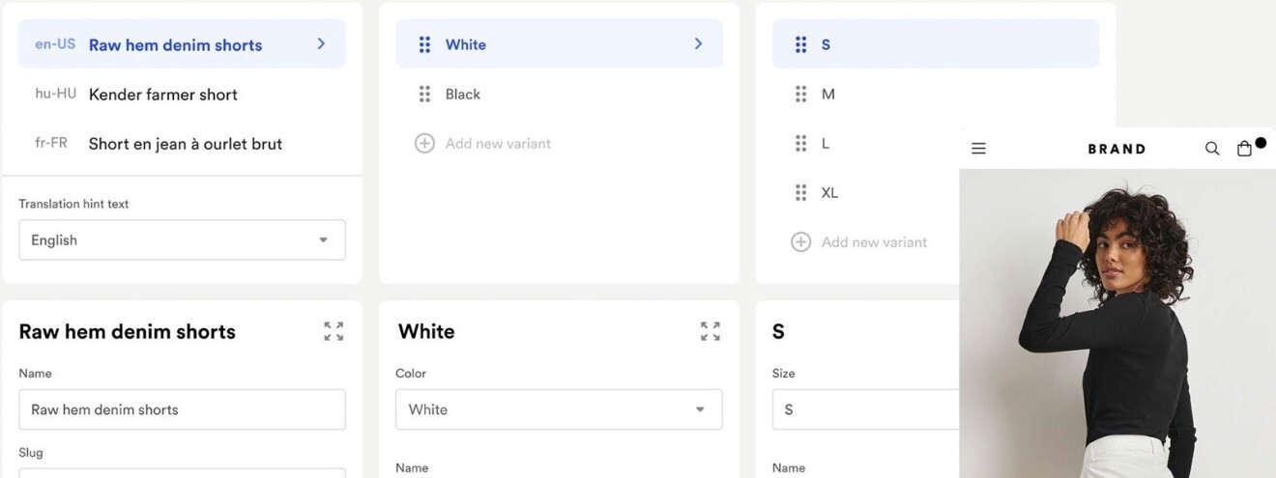Select the en-US Raw hem denim shorts row
The width and height of the screenshot is (1276, 478).
182,43
